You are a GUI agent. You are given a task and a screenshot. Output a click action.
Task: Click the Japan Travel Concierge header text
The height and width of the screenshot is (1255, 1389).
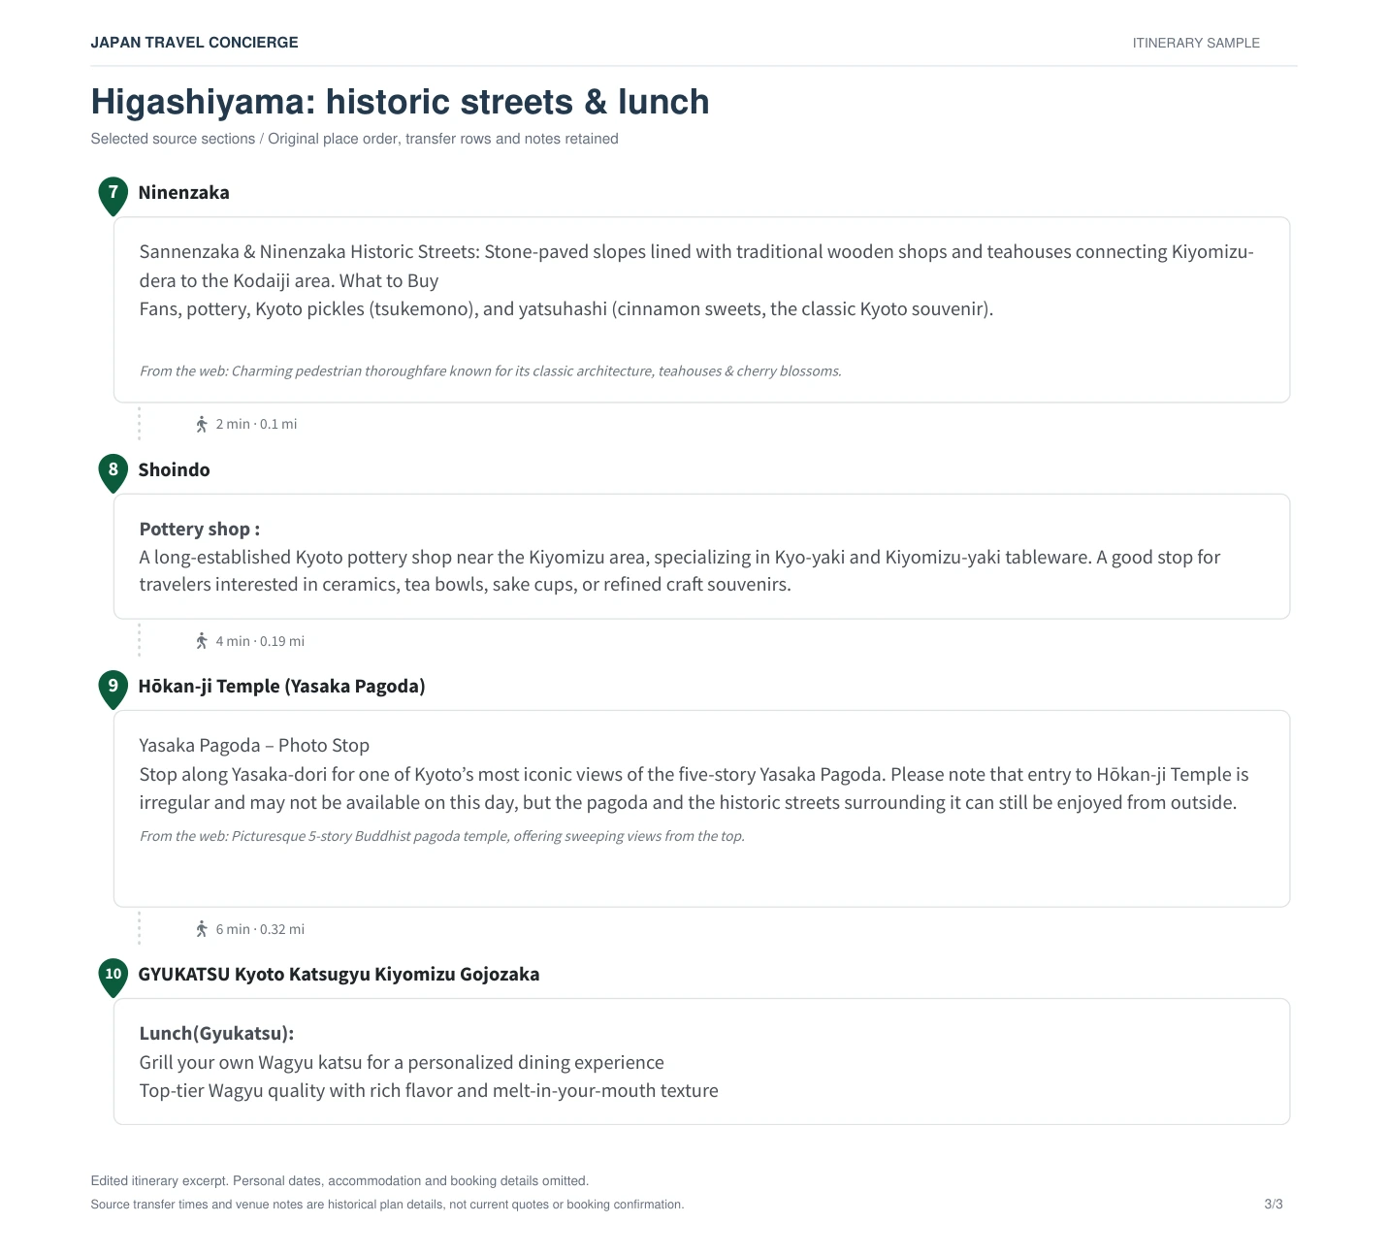194,43
